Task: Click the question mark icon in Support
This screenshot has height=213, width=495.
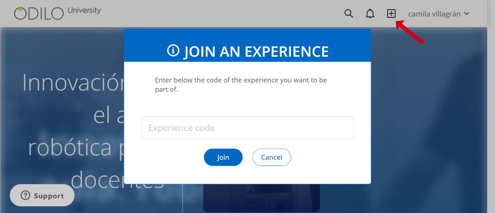Action: coord(25,195)
